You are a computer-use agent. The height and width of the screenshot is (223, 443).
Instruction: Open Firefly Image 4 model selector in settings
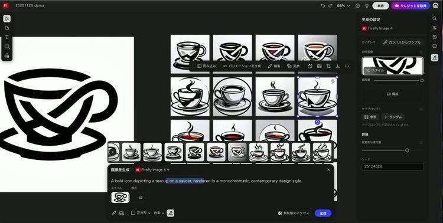[x=377, y=28]
